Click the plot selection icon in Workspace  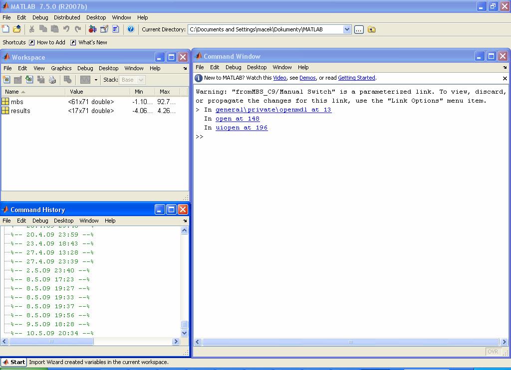pyautogui.click(x=85, y=80)
